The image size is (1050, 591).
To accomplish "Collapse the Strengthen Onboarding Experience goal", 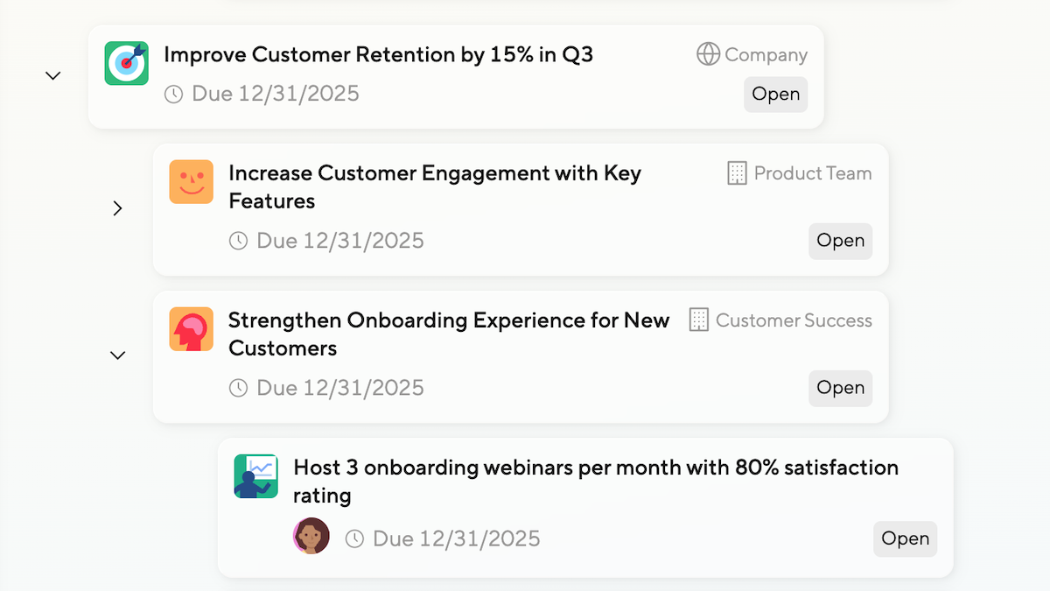I will click(x=118, y=355).
